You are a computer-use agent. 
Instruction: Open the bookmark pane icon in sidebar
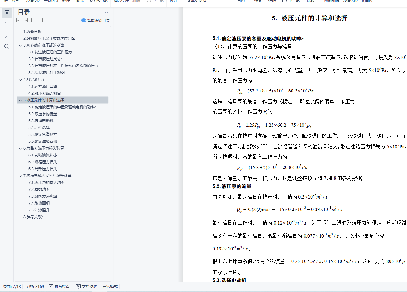(7, 35)
